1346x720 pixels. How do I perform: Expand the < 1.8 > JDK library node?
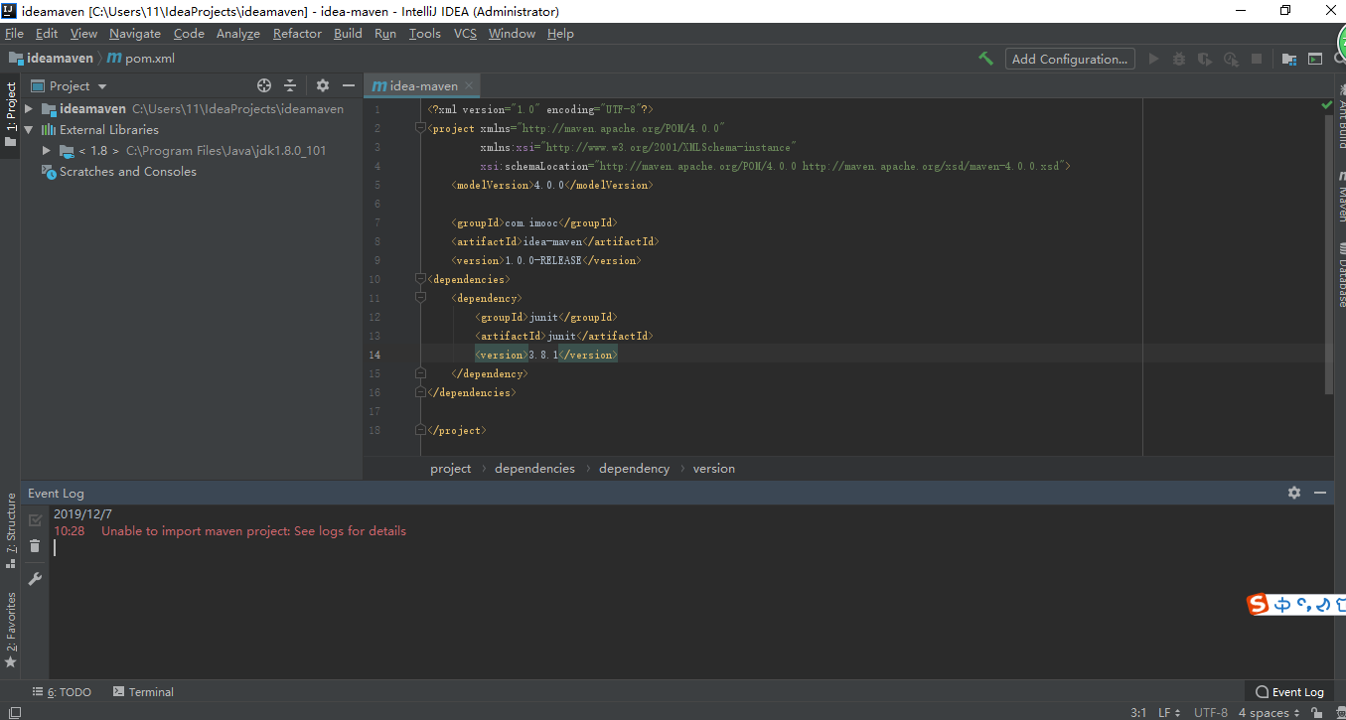(47, 151)
